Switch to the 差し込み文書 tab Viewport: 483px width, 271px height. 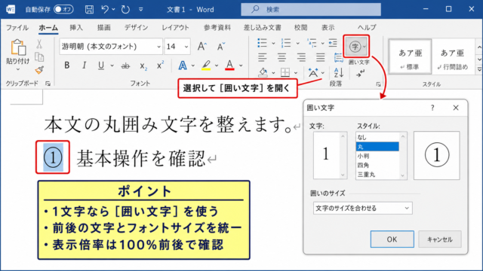click(262, 28)
